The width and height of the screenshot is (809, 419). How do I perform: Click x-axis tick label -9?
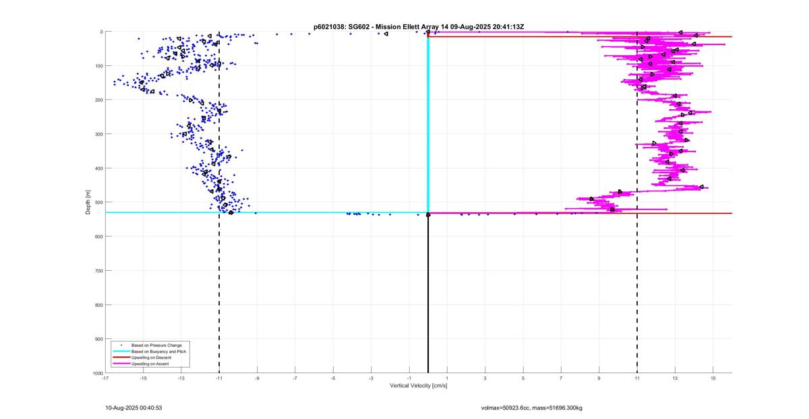257,379
